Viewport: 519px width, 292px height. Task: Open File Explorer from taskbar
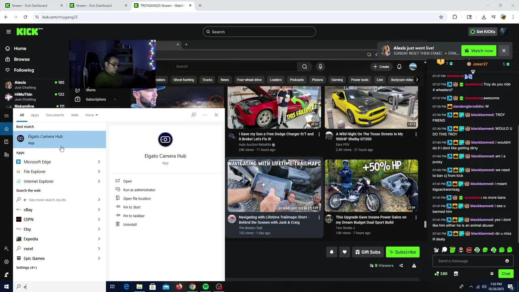click(x=139, y=287)
